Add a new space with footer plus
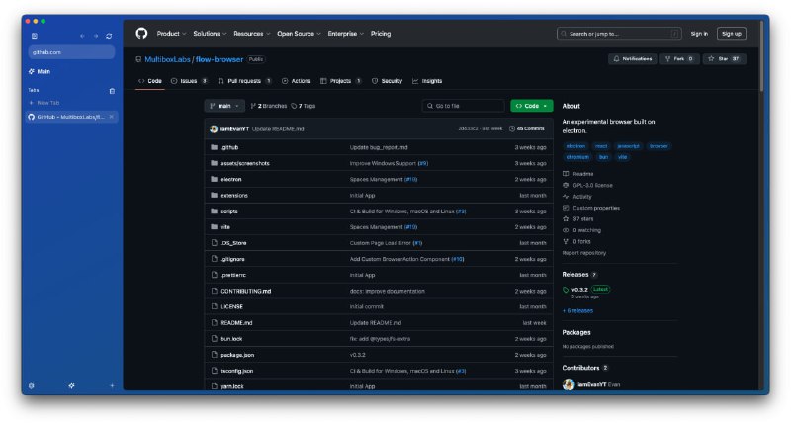The height and width of the screenshot is (424, 791). pos(112,385)
